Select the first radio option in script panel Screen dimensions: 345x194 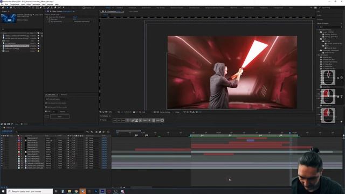(46, 103)
